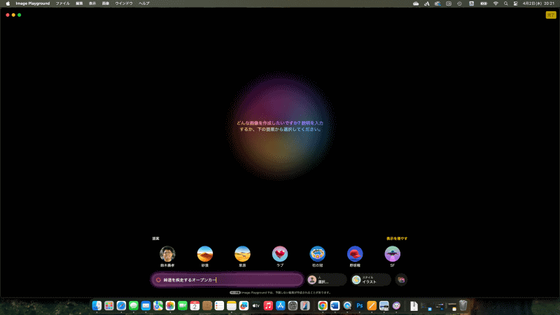This screenshot has width=560, height=315.
Task: Open App Store from the Dock
Action: click(281, 306)
